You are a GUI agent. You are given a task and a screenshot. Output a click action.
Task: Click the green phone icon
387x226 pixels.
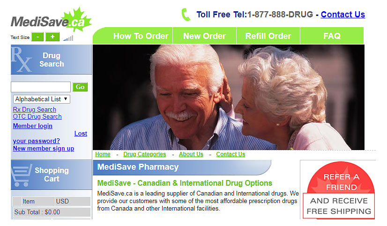186,15
